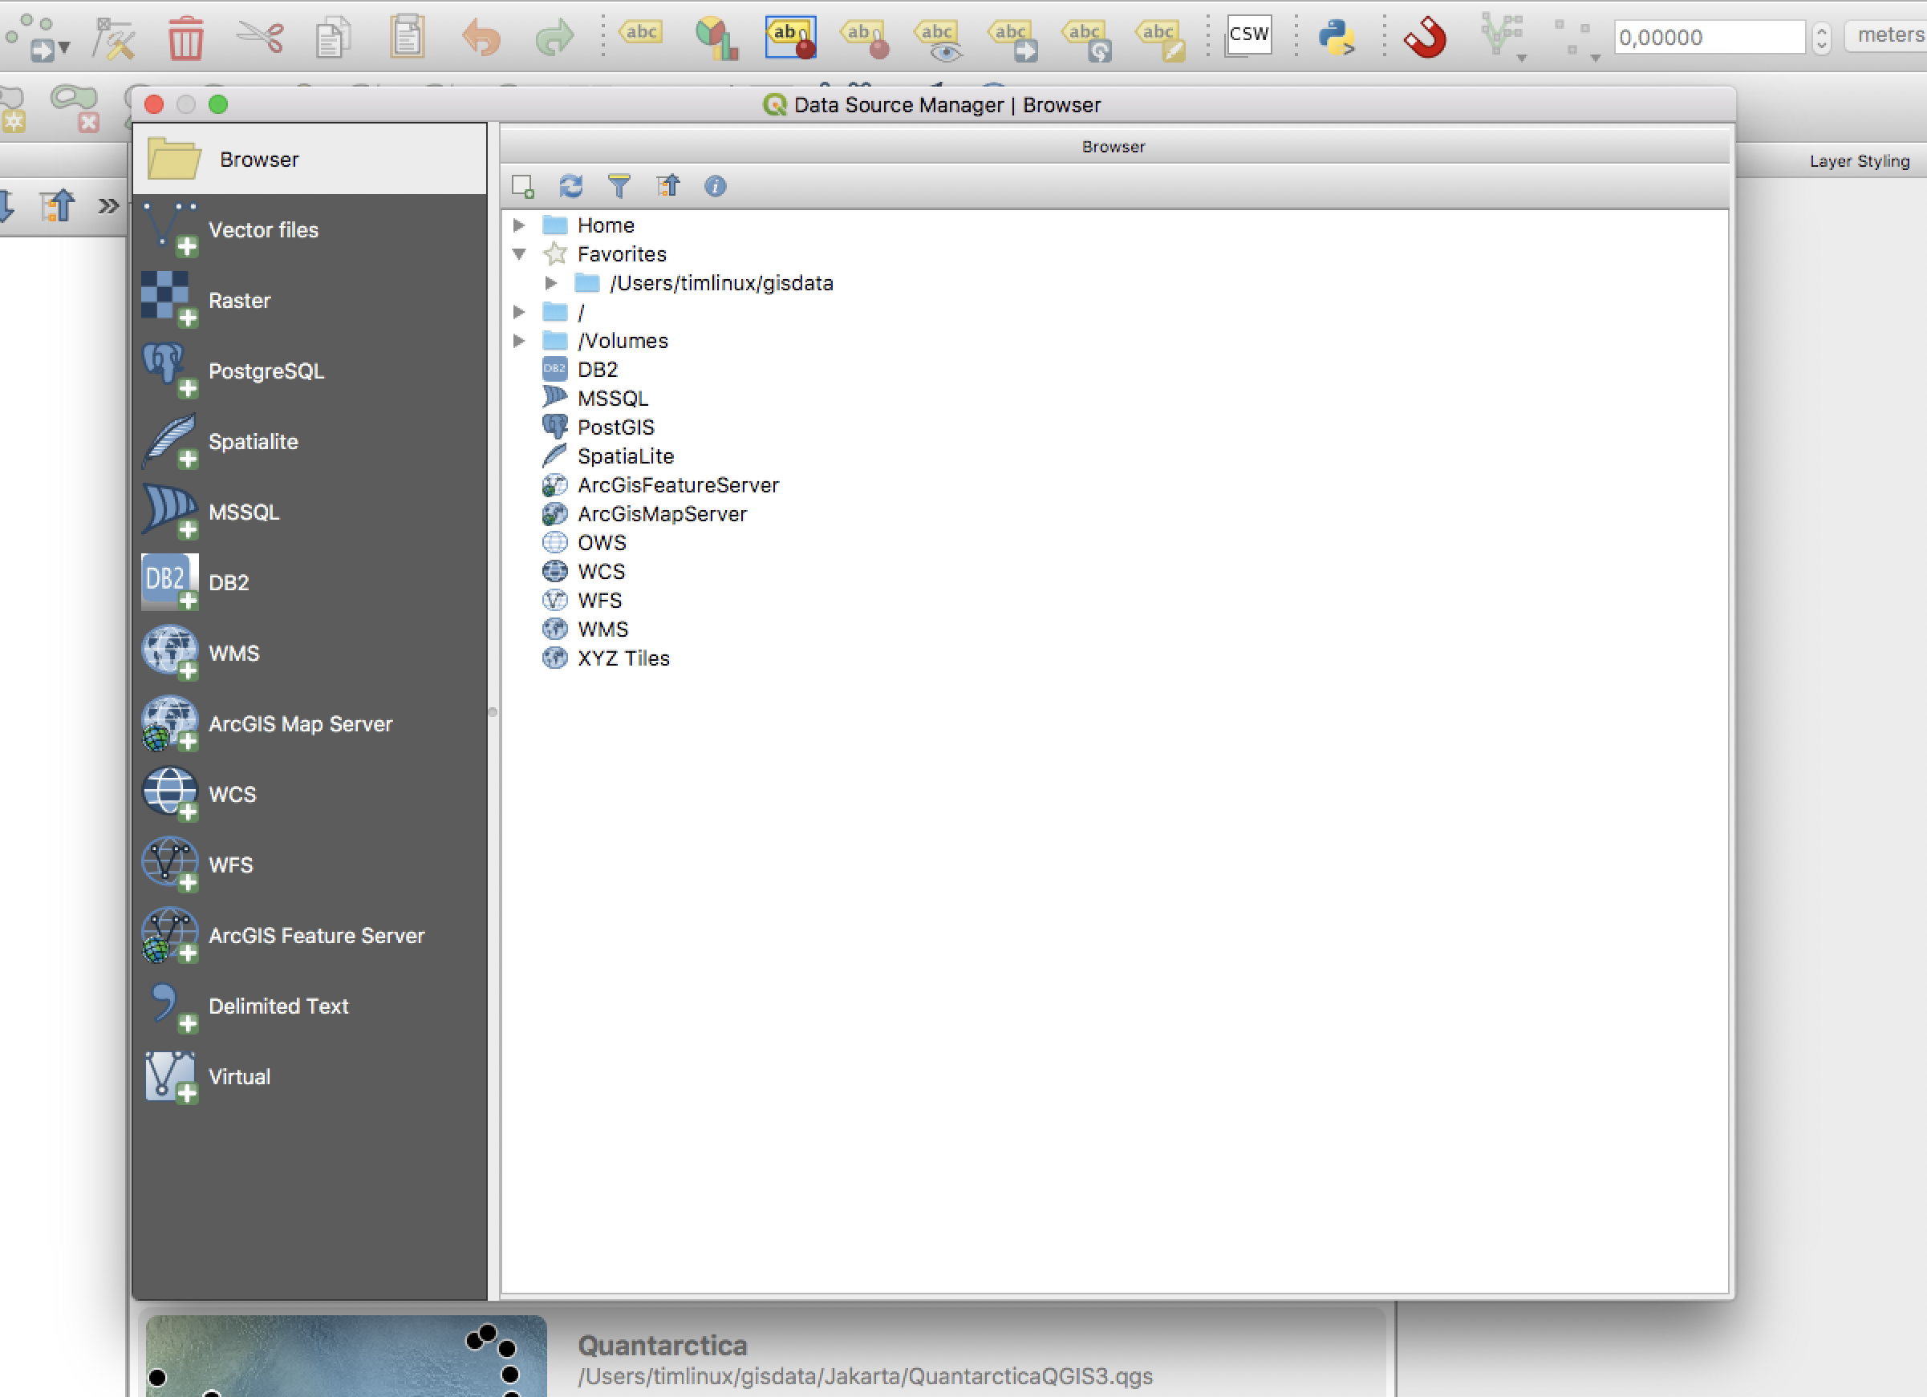Select MSSQL in browser tree
This screenshot has width=1927, height=1397.
[613, 399]
